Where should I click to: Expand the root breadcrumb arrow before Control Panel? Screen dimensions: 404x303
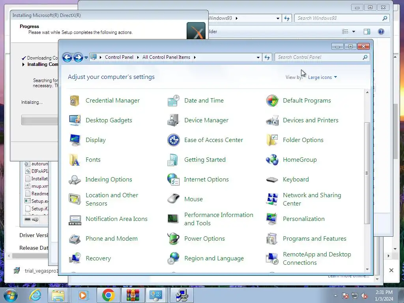pyautogui.click(x=101, y=57)
